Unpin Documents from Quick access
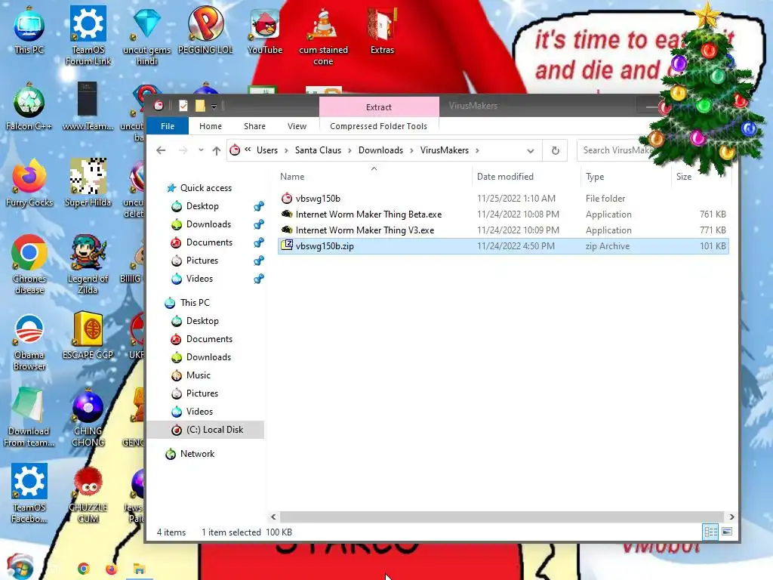 click(x=259, y=242)
